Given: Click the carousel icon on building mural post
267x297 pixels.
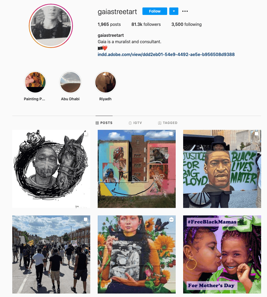Looking at the screenshot, I should [171, 134].
